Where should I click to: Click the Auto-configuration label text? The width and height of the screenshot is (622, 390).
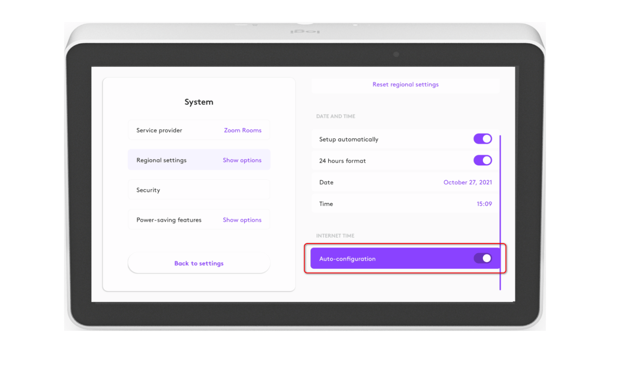(x=347, y=259)
